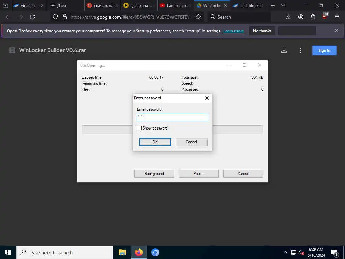Open a new browser tab
Image resolution: width=345 pixels, height=259 pixels.
pos(273,5)
